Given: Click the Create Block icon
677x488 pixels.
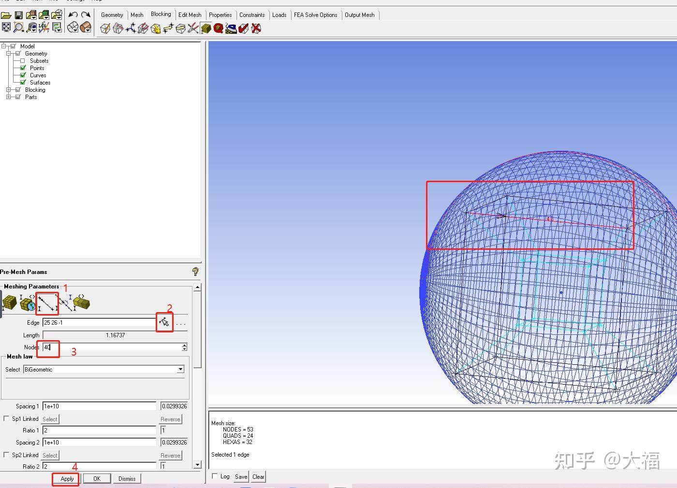Looking at the screenshot, I should pyautogui.click(x=105, y=29).
